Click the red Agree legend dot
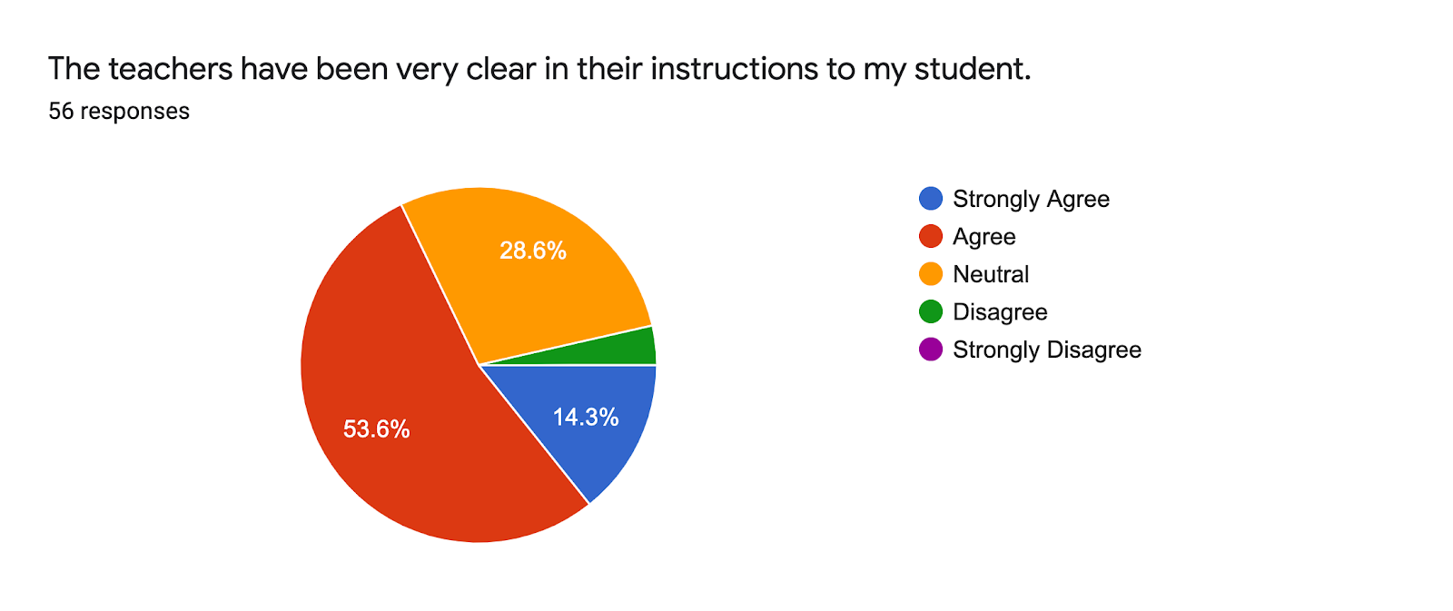This screenshot has width=1453, height=611. pos(931,237)
